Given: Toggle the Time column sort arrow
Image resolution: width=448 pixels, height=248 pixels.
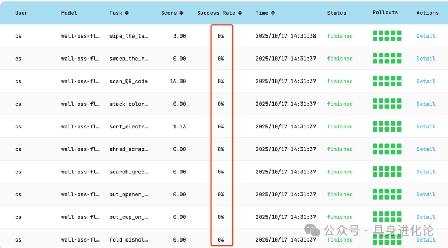Looking at the screenshot, I should pos(273,13).
